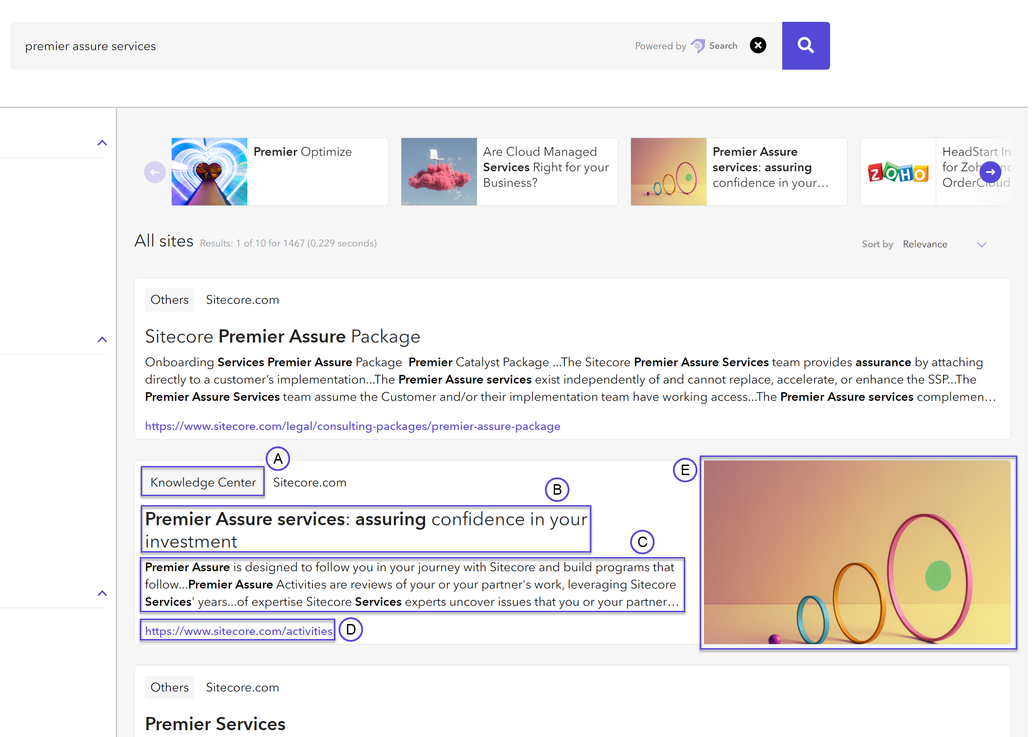Open 'Are Cloud Managed Services Right' card
The width and height of the screenshot is (1036, 737).
509,172
